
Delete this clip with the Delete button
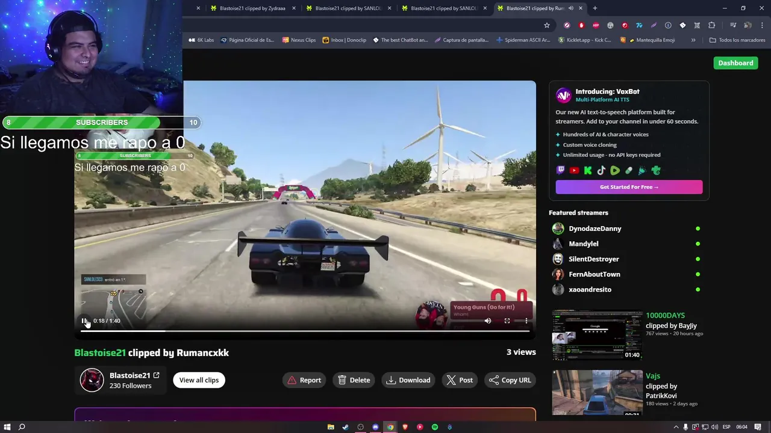pyautogui.click(x=354, y=380)
